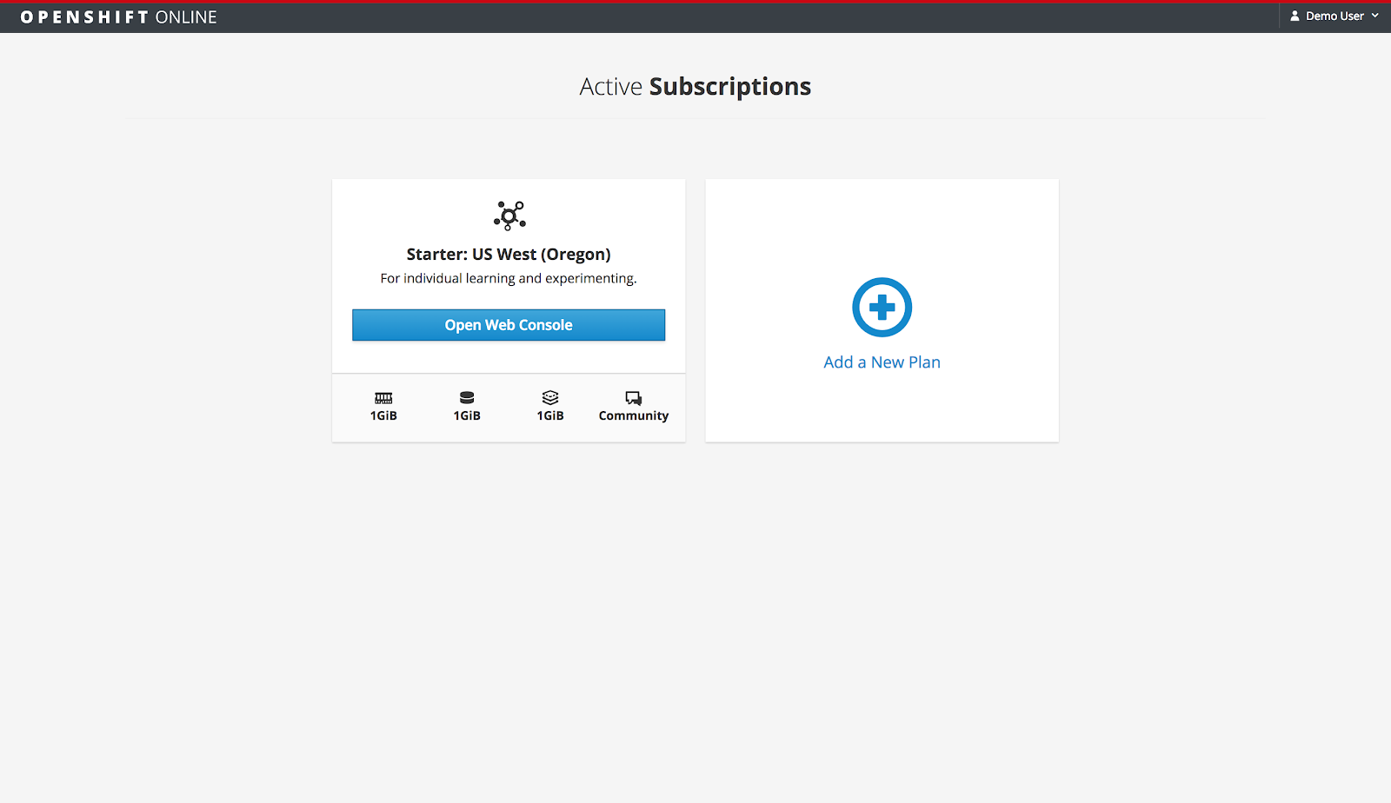Viewport: 1391px width, 803px height.
Task: Click the Community support label
Action: [634, 416]
